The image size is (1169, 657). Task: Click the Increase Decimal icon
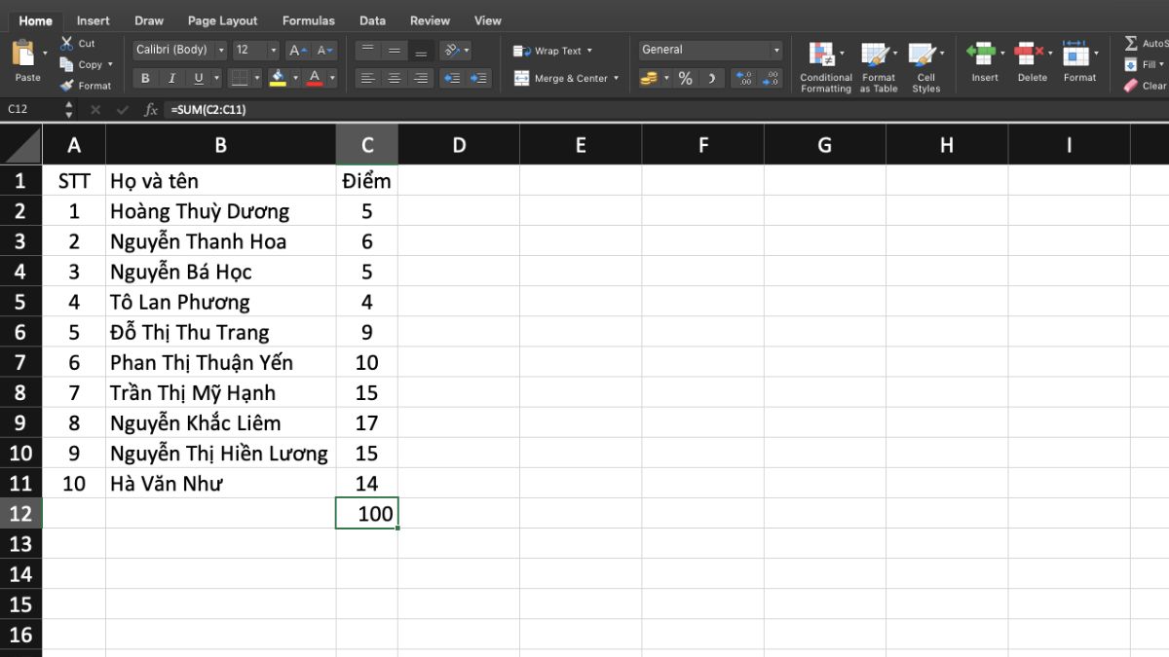(743, 77)
